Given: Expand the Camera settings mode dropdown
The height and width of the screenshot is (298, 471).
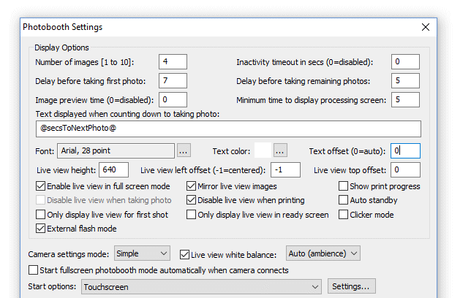Looking at the screenshot, I should (143, 254).
